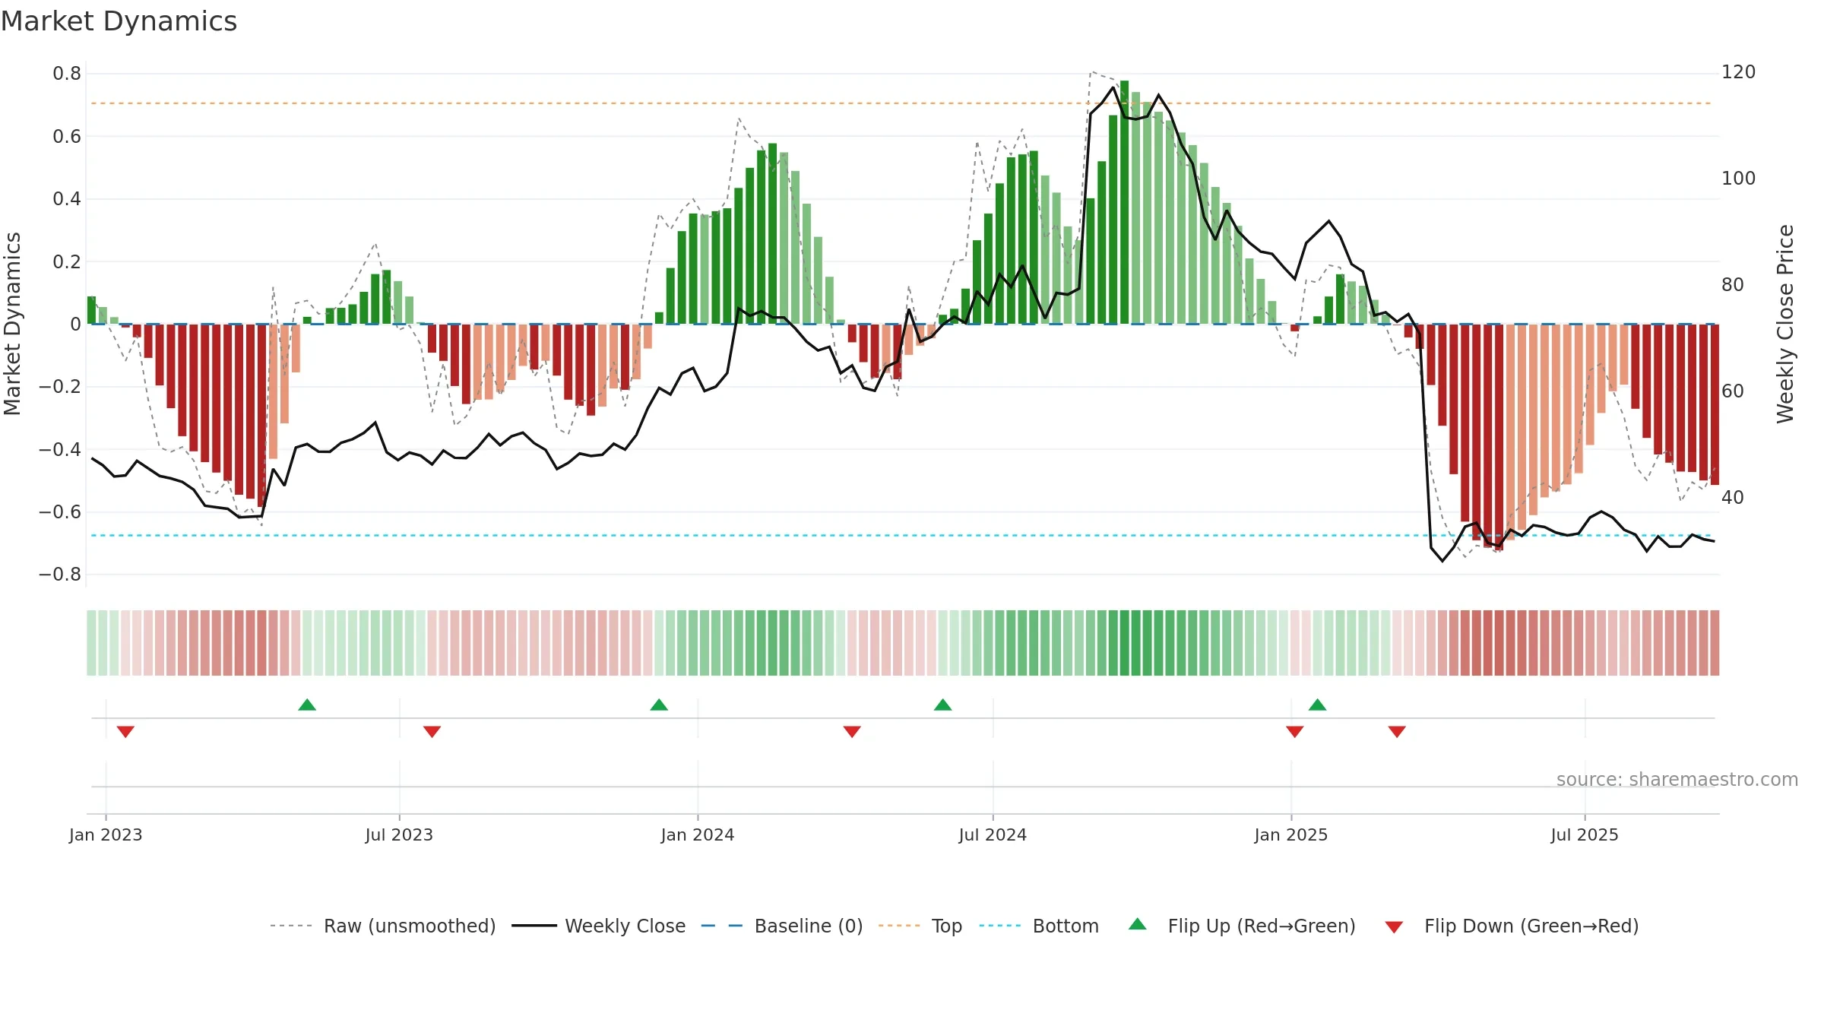Toggle Flip Down (Green→Red) legend entry
The width and height of the screenshot is (1824, 1026).
(1512, 926)
